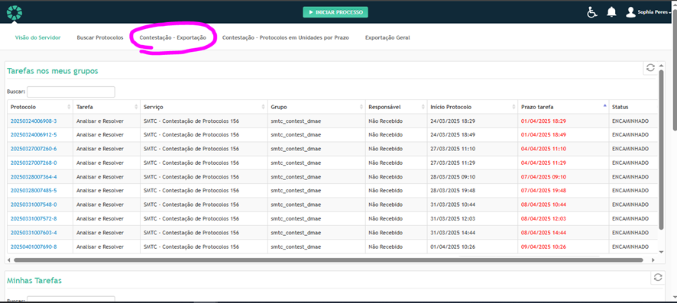This screenshot has height=303, width=677.
Task: Sort by the Serviço column
Action: pyautogui.click(x=204, y=107)
